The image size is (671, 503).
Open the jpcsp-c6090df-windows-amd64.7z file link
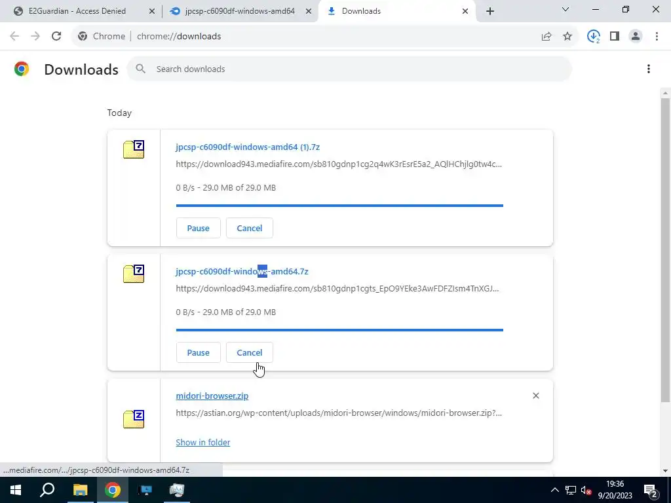pos(242,272)
